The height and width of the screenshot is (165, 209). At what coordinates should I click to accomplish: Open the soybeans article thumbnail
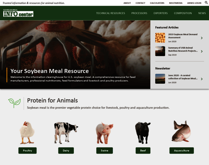click(160, 38)
